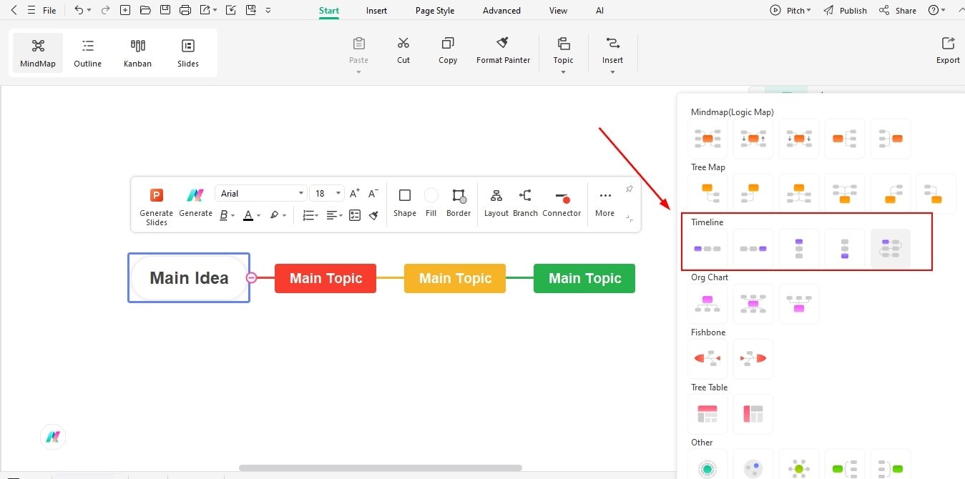Open the font color swatch
Screen dimensions: 965x479
(248, 215)
